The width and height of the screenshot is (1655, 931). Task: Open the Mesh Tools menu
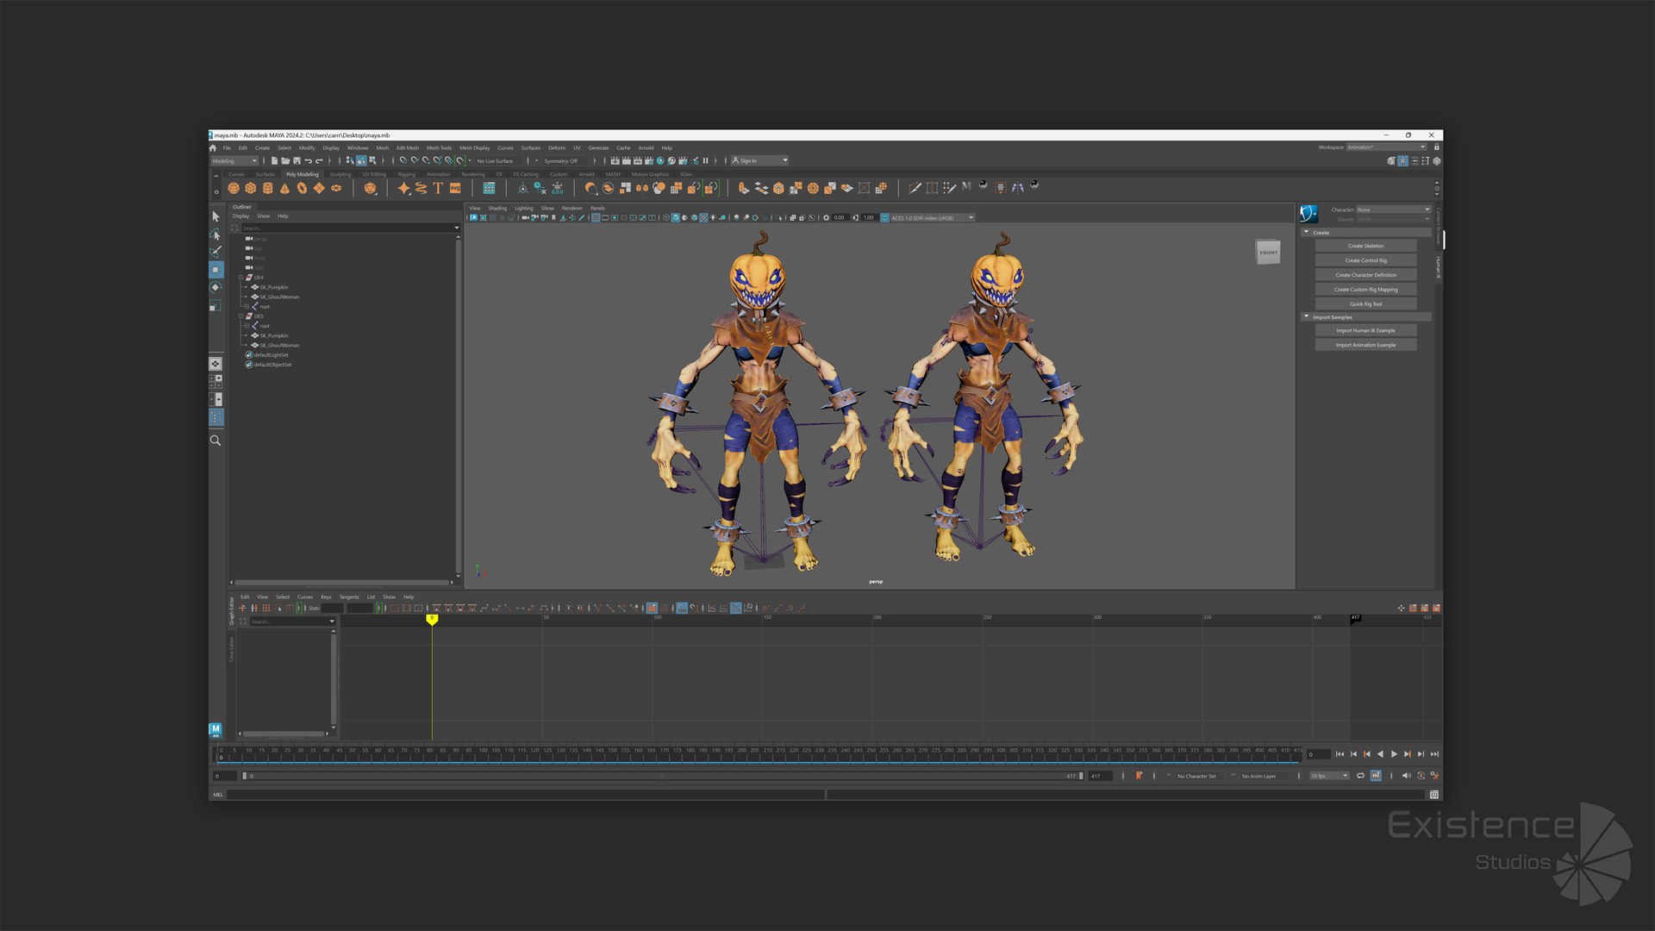click(439, 148)
